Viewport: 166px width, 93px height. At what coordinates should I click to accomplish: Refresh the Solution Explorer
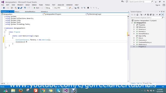148,15
